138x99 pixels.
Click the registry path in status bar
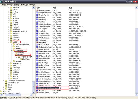tap(48, 98)
